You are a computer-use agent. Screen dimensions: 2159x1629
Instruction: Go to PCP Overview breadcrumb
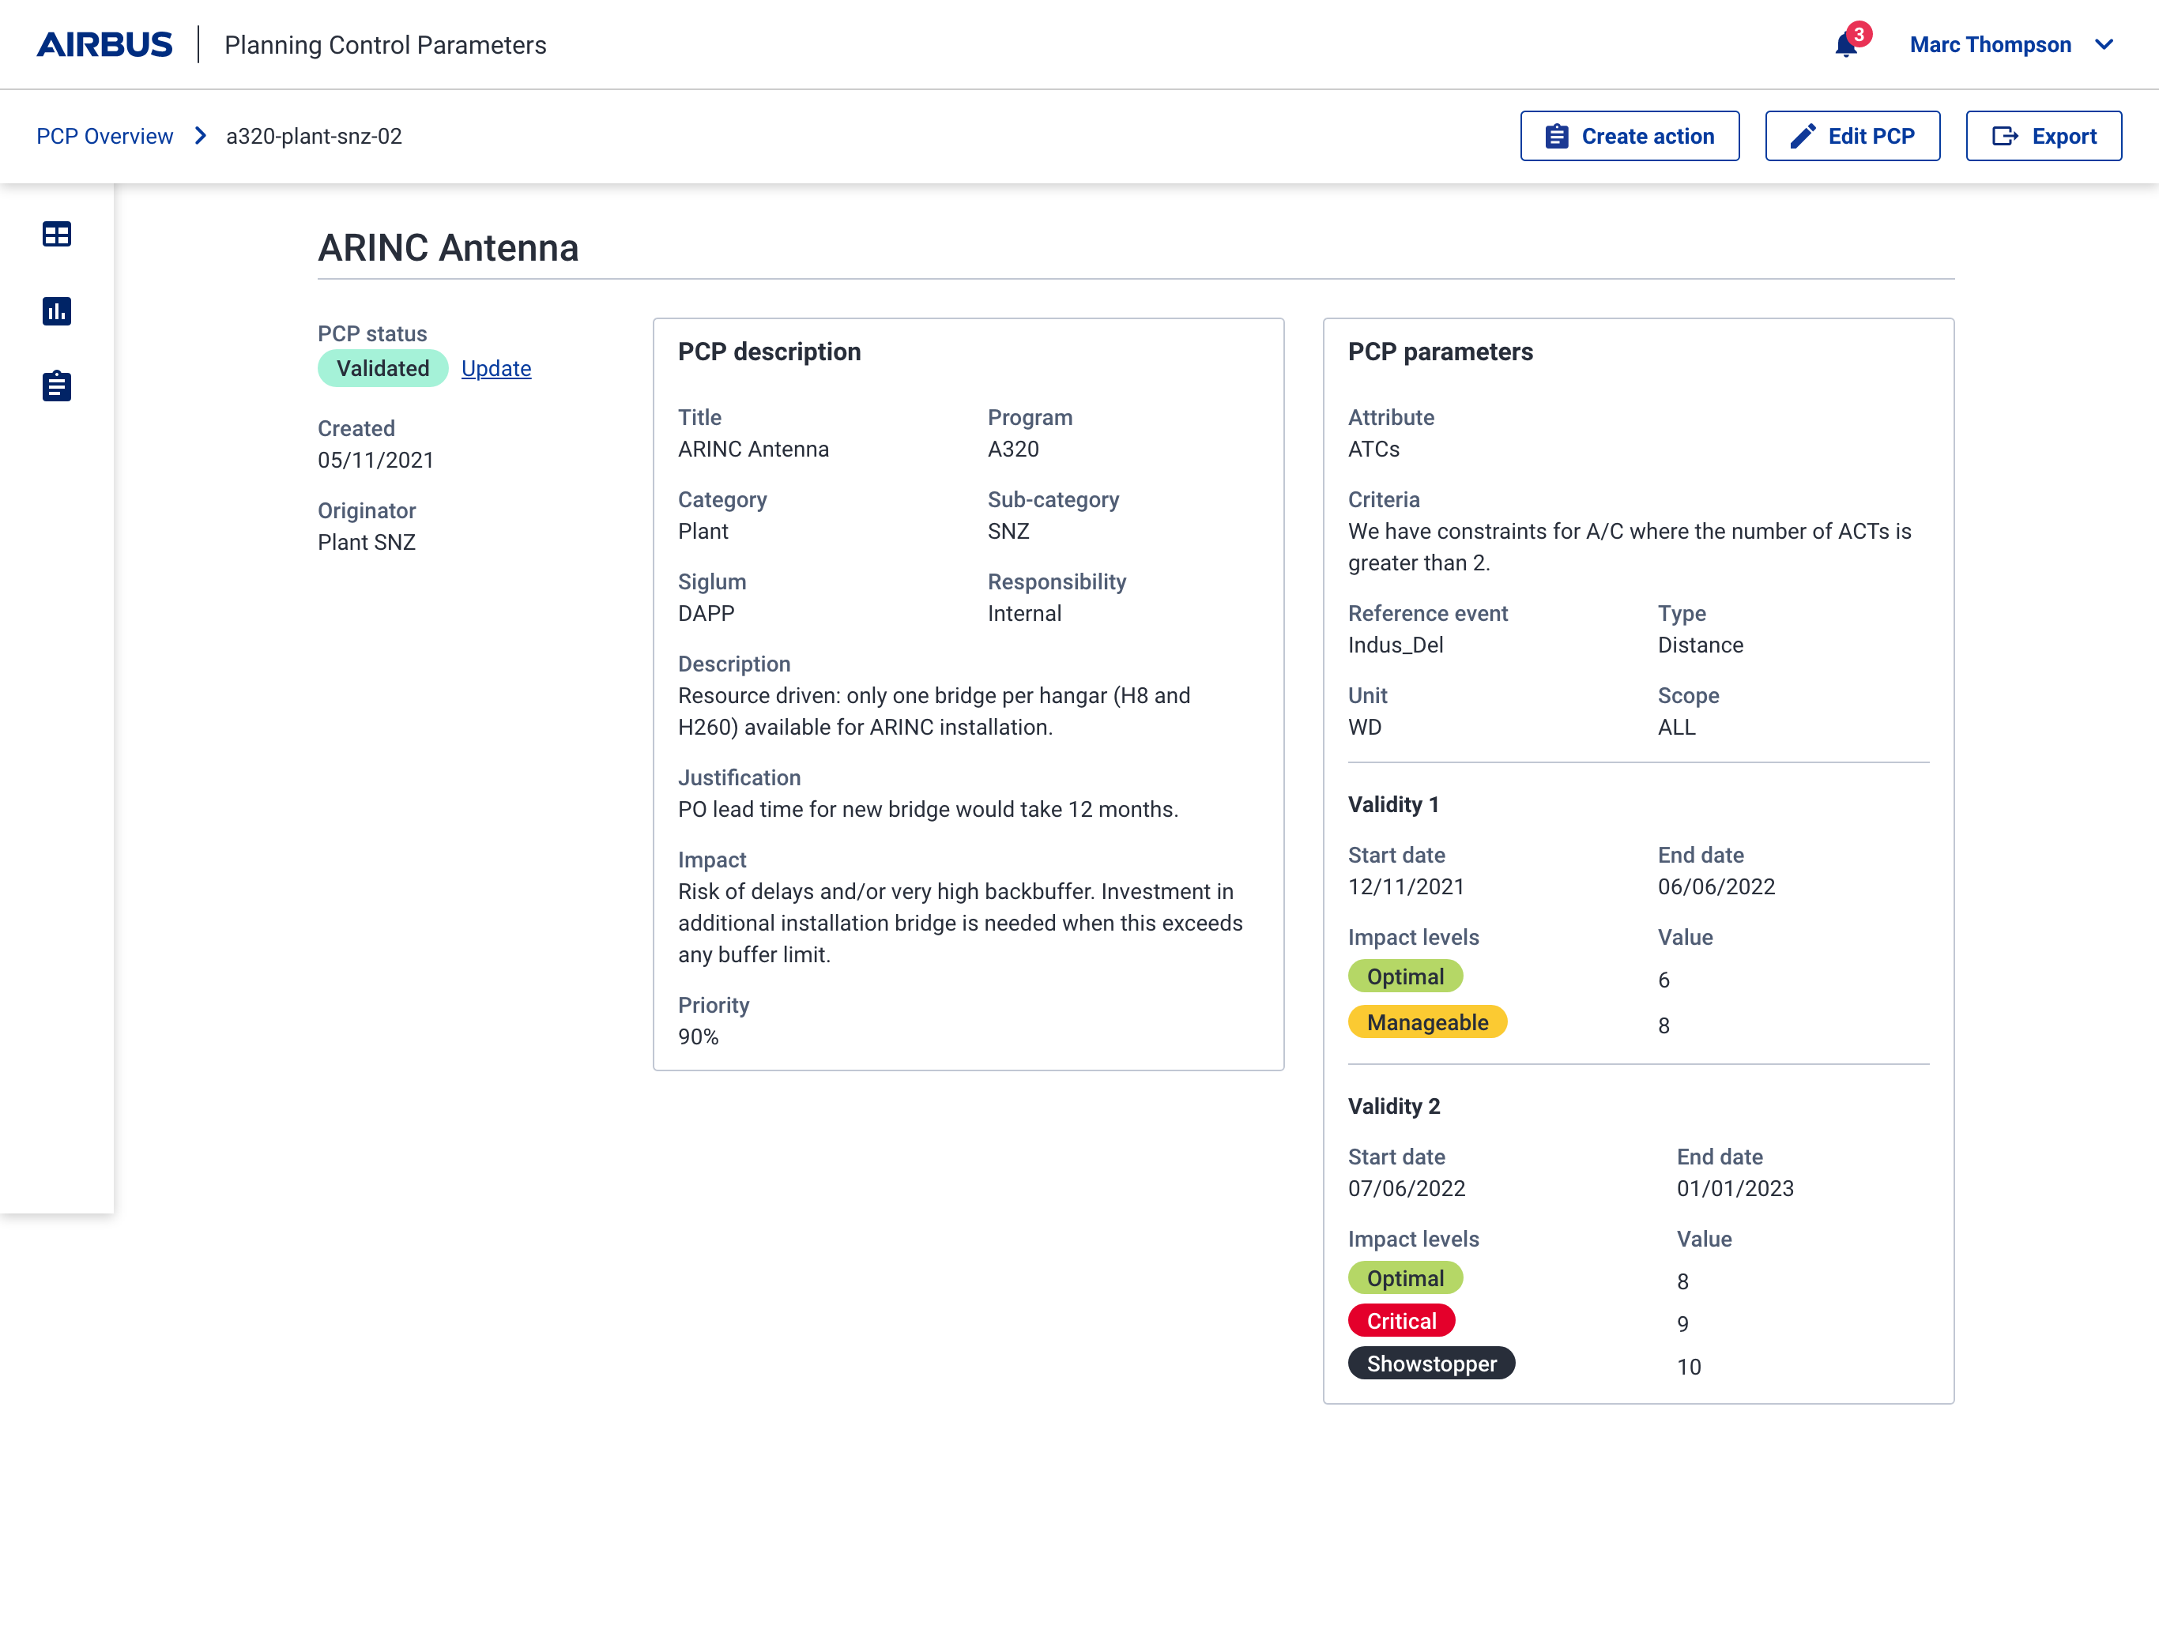(x=104, y=137)
